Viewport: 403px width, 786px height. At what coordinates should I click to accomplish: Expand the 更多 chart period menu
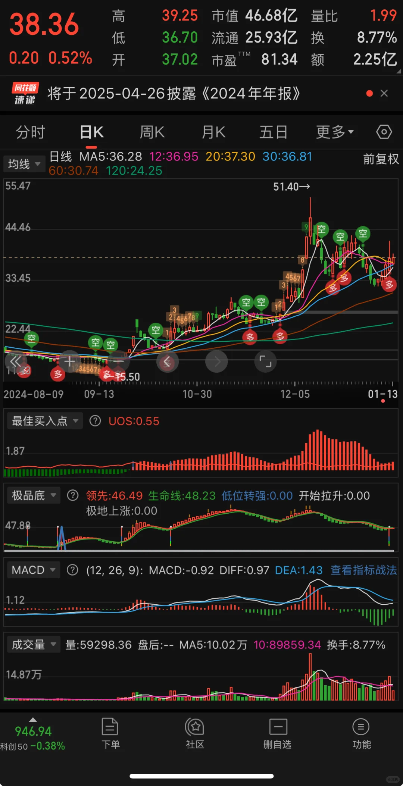[x=335, y=132]
